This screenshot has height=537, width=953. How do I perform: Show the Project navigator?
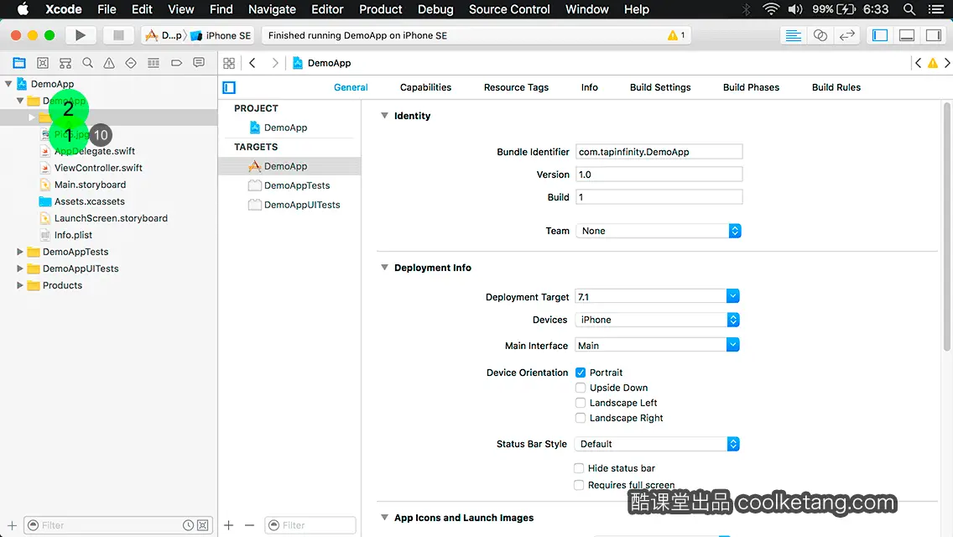[x=19, y=63]
